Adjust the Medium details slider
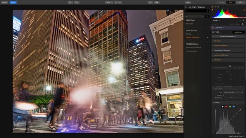Viewport: 246px width, 138px height. pos(231,77)
